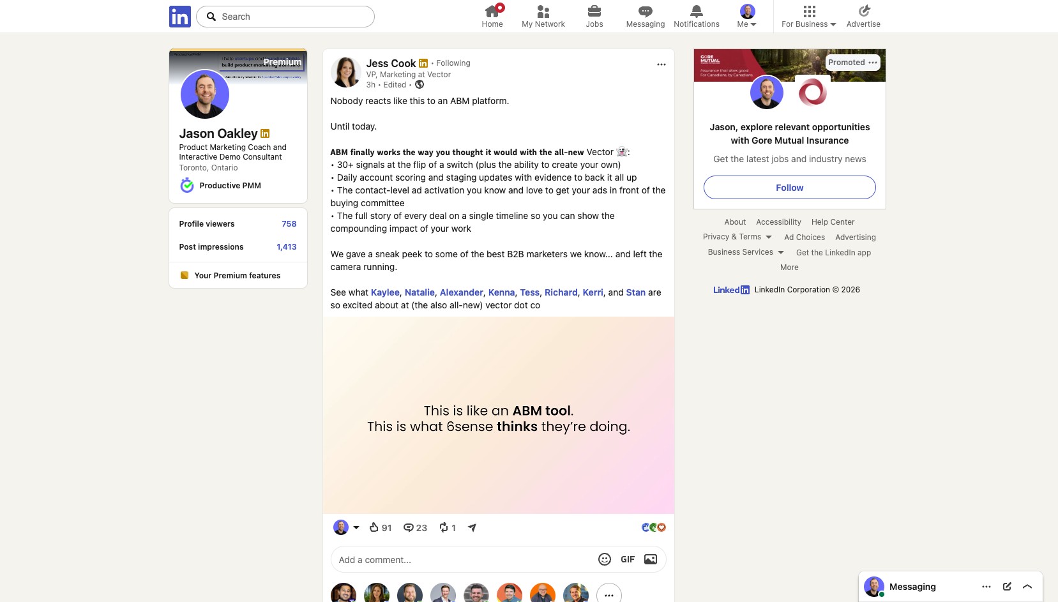
Task: Open the Jess Cook post options menu
Action: [x=661, y=64]
